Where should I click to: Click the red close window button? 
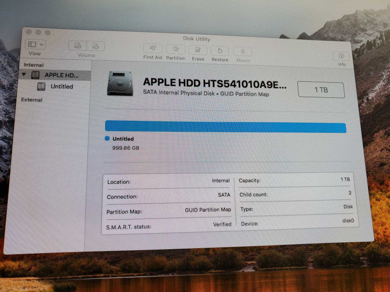tap(29, 32)
